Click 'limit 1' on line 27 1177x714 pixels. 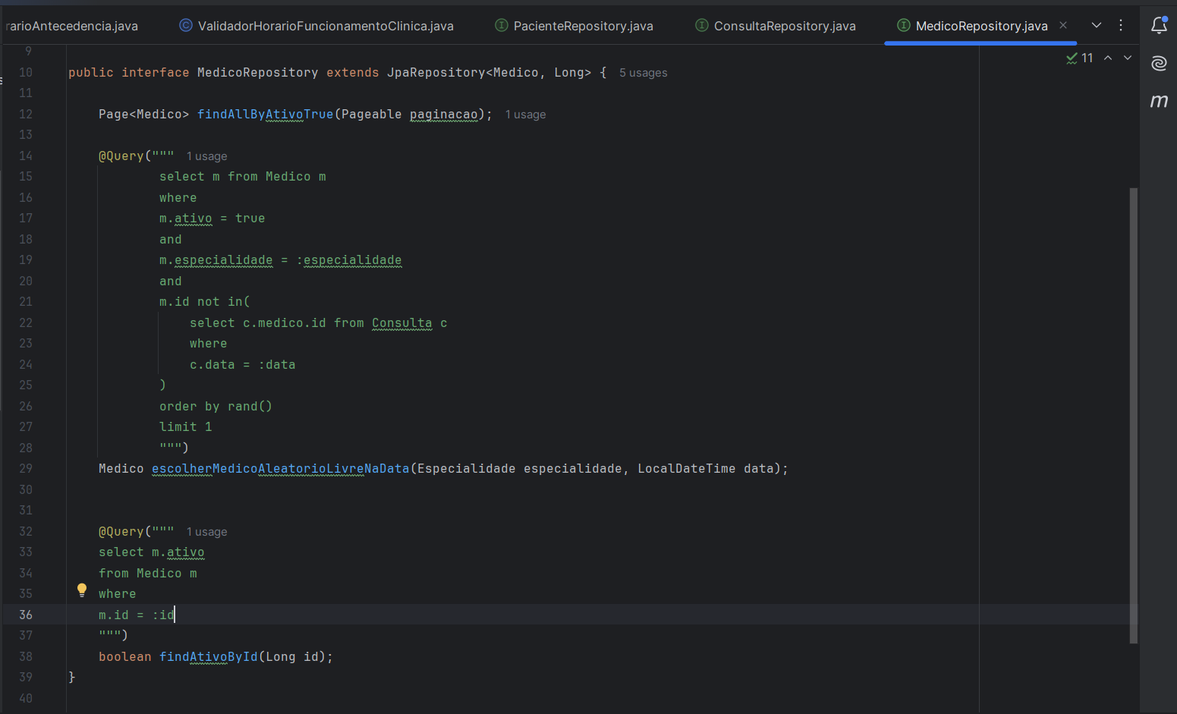[x=186, y=427]
